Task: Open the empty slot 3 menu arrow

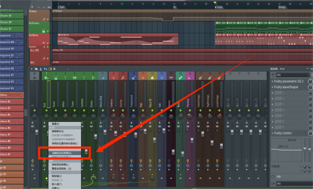Action: (x=272, y=93)
